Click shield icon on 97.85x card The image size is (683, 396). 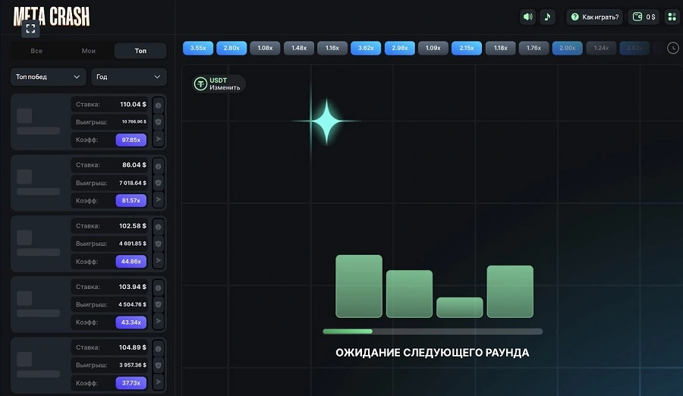tap(158, 122)
